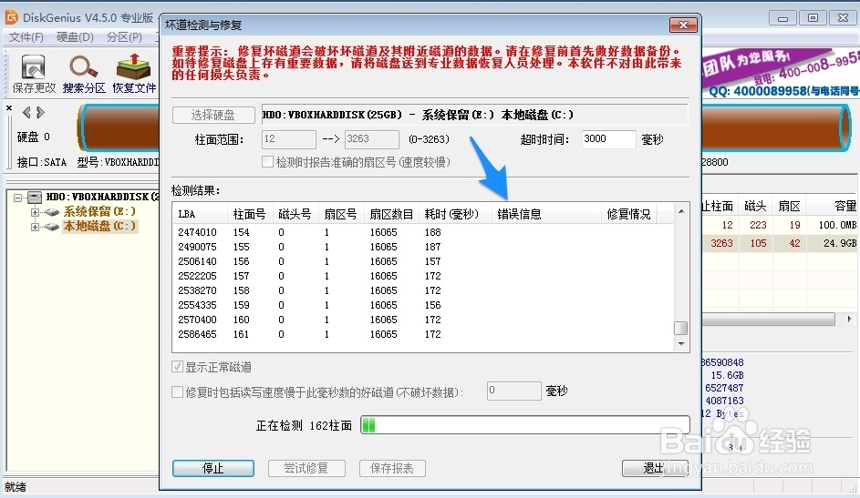Select the result row with LBA 2490075
The width and height of the screenshot is (860, 498).
tap(423, 248)
